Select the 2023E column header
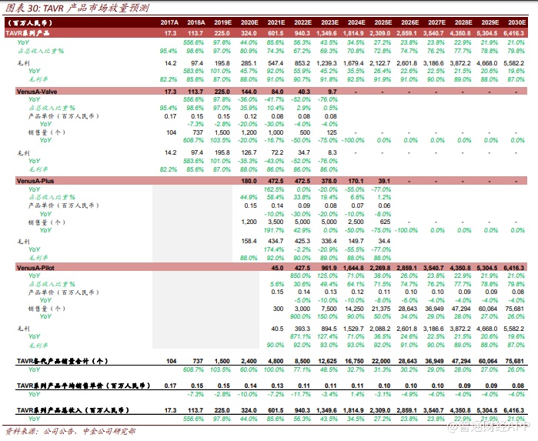This screenshot has width=538, height=441. click(x=329, y=22)
